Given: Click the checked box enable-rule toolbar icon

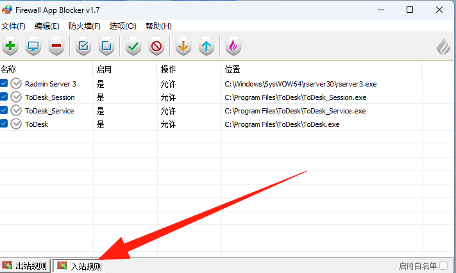Looking at the screenshot, I should [83, 46].
